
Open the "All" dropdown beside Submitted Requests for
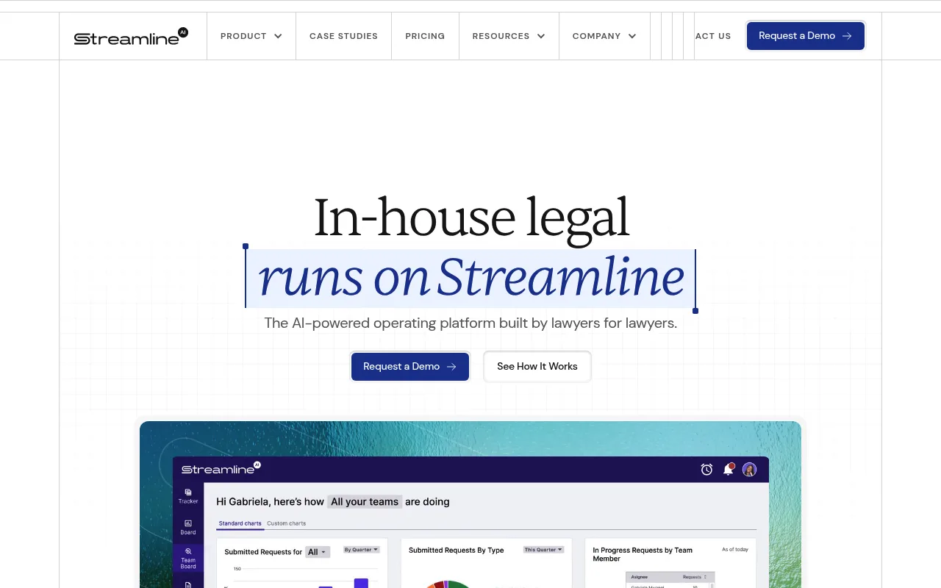[x=318, y=552]
